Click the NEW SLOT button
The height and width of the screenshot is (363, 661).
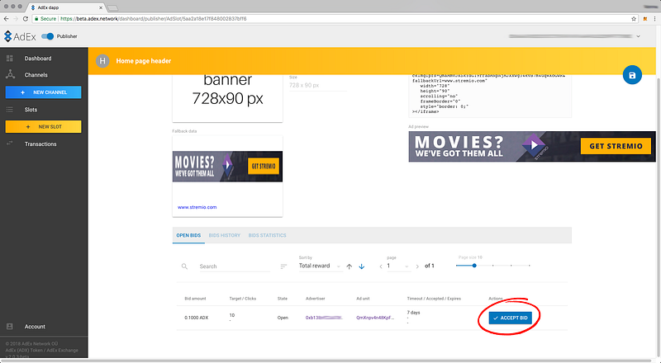click(x=44, y=127)
